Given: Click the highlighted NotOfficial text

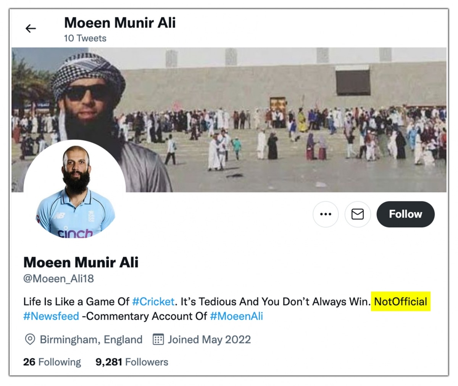Looking at the screenshot, I should [x=400, y=302].
